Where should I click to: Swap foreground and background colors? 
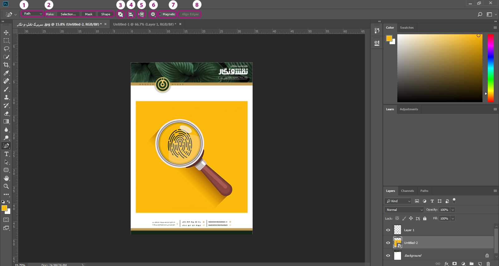tap(8, 202)
